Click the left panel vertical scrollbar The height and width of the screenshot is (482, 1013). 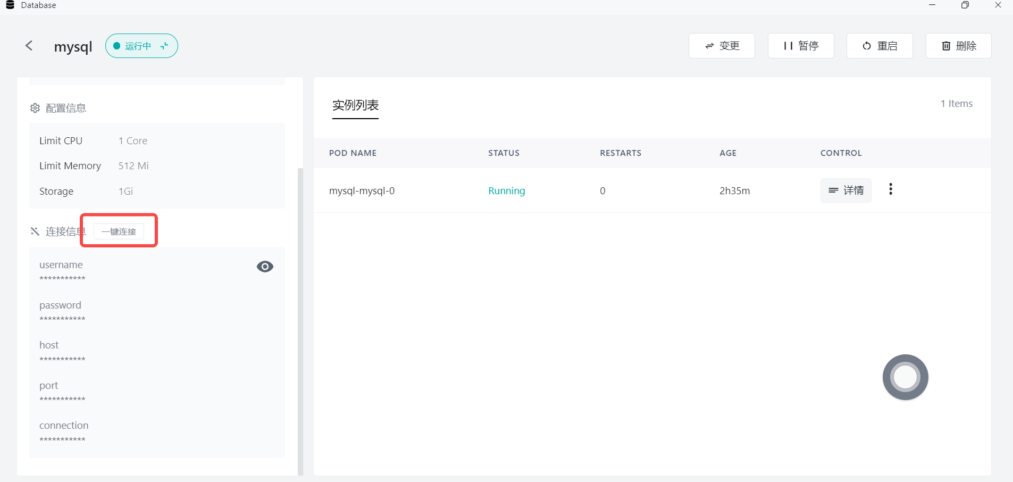pyautogui.click(x=300, y=319)
